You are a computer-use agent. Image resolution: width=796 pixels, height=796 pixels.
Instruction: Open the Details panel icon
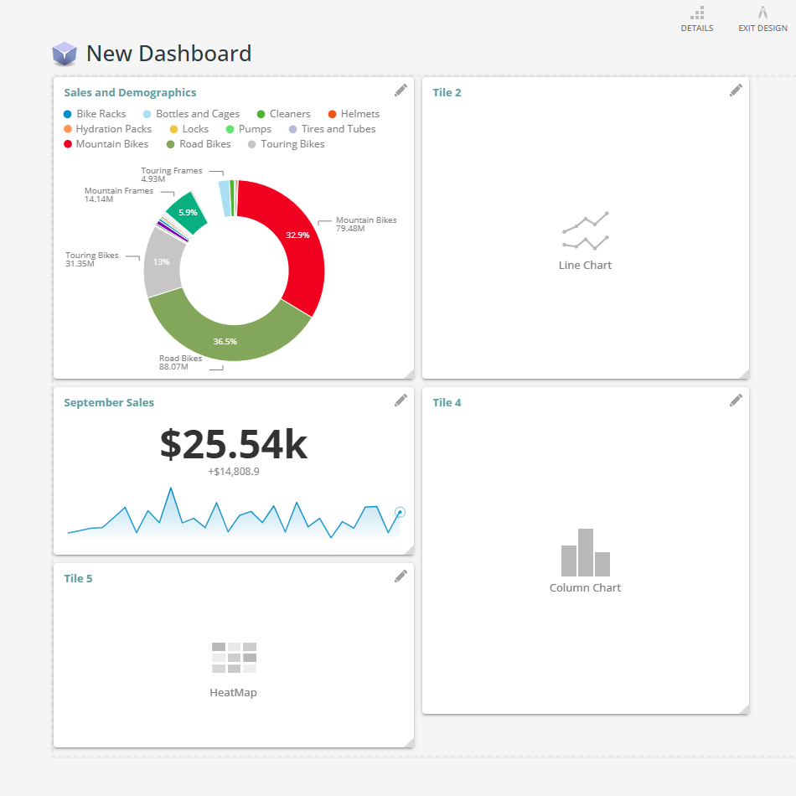(x=696, y=13)
